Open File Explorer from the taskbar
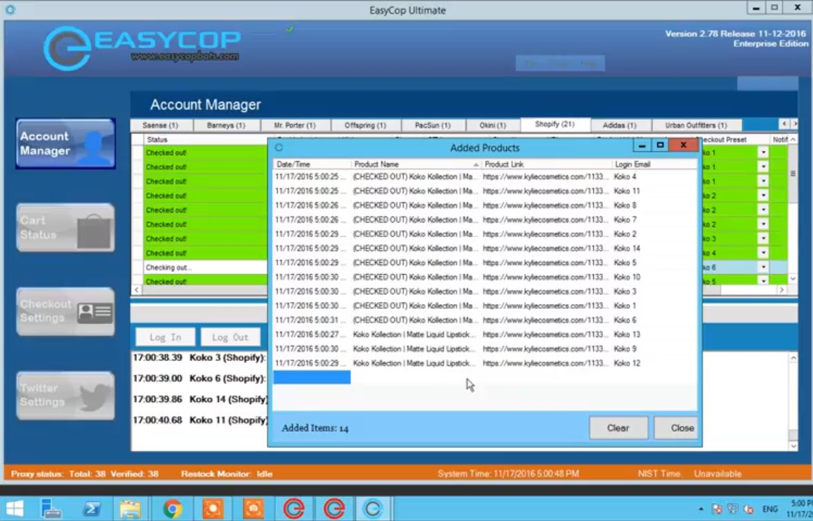813x521 pixels. pos(130,509)
